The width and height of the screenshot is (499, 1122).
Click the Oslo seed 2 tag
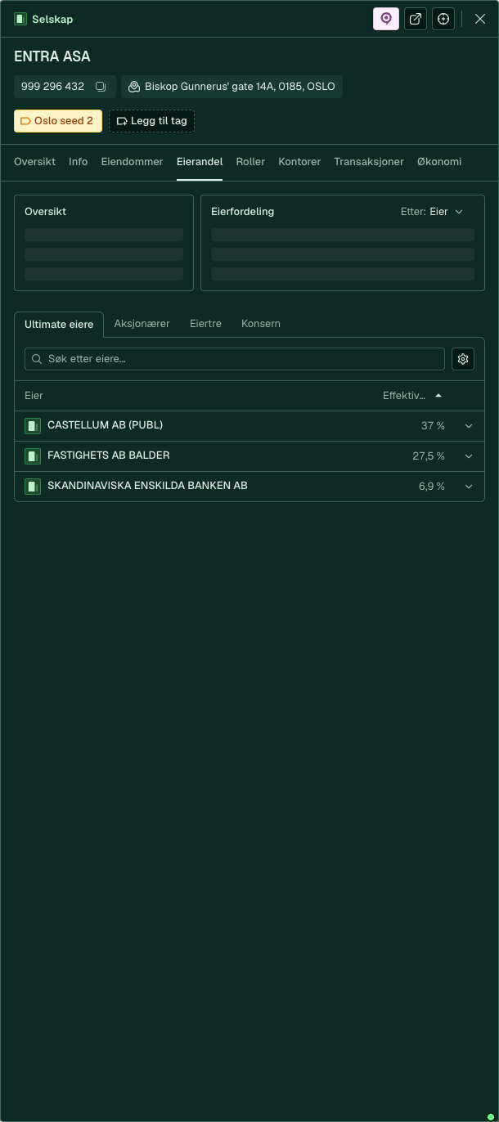click(58, 121)
